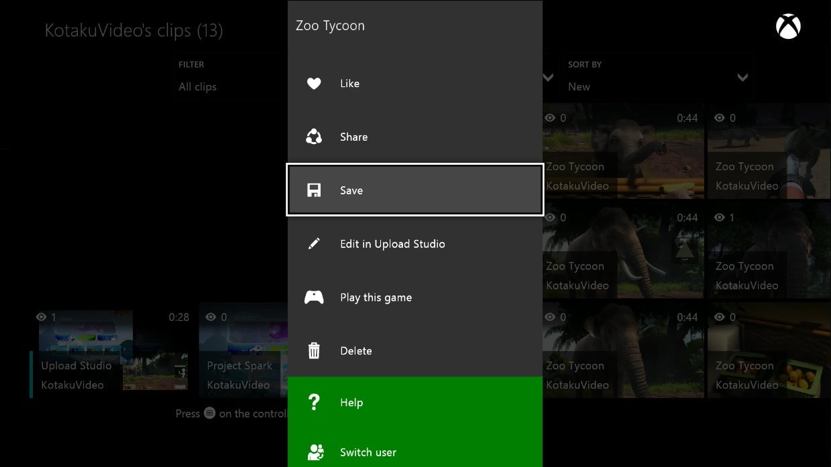Viewport: 831px width, 467px height.
Task: Select the Save menu entry
Action: tap(414, 190)
